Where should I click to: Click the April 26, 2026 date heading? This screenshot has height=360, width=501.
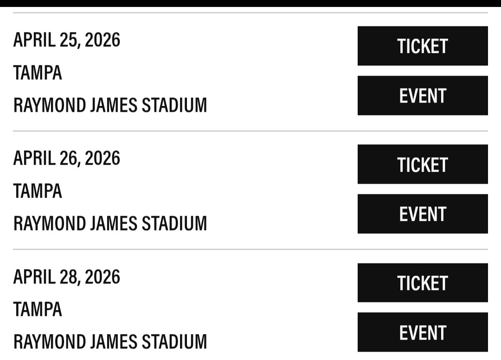[x=66, y=159]
